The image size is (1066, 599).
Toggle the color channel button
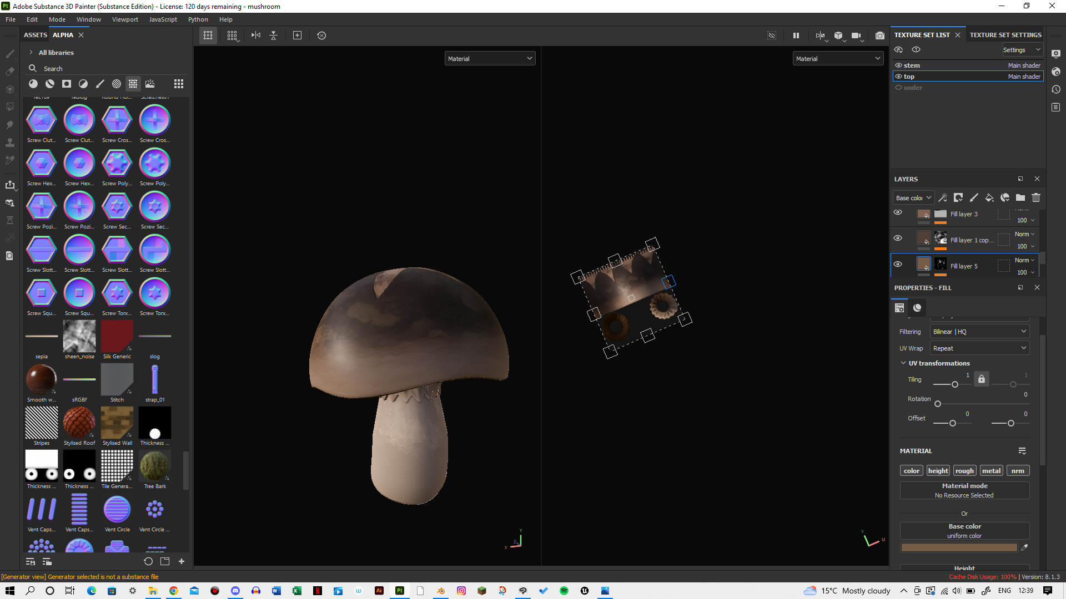[912, 471]
